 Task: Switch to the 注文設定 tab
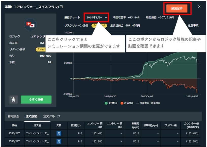pyautogui.click(x=31, y=116)
